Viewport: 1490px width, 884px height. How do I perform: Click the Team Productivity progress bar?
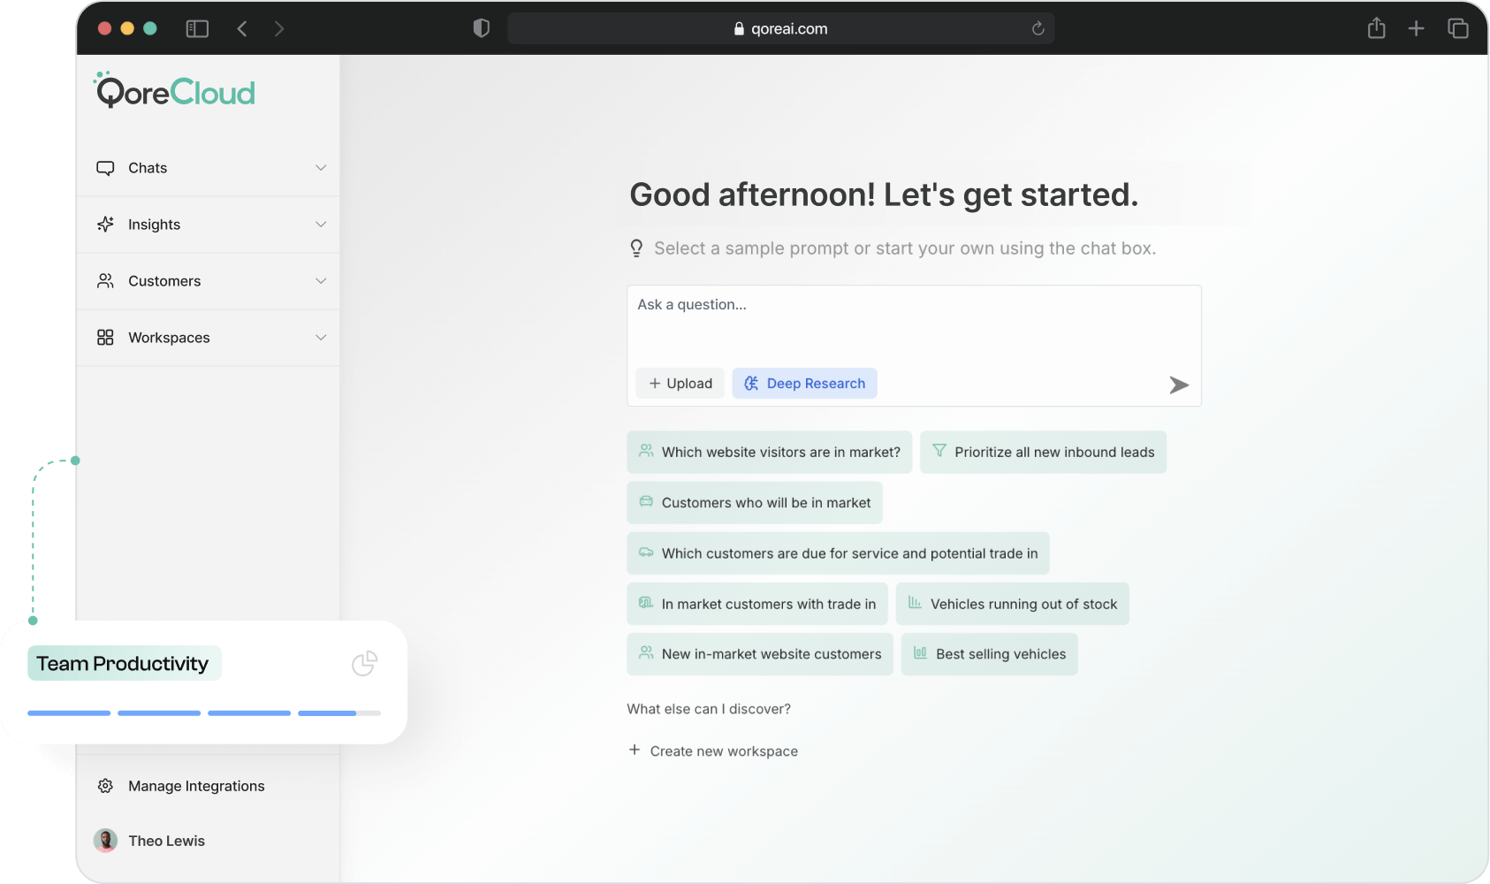(203, 713)
